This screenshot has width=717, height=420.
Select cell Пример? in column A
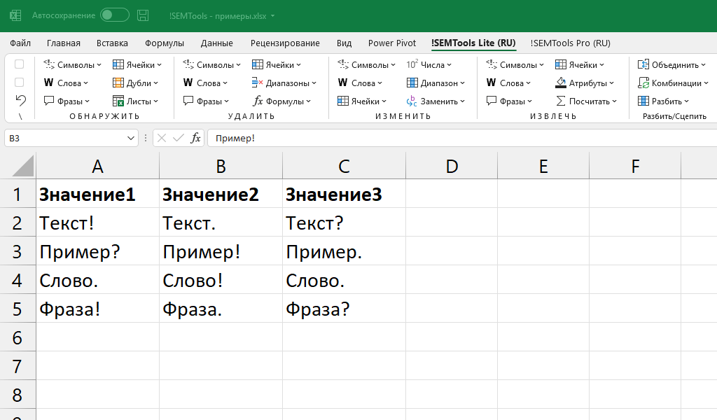(x=97, y=251)
